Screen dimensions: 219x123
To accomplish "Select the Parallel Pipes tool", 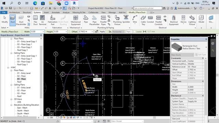I will [103, 20].
